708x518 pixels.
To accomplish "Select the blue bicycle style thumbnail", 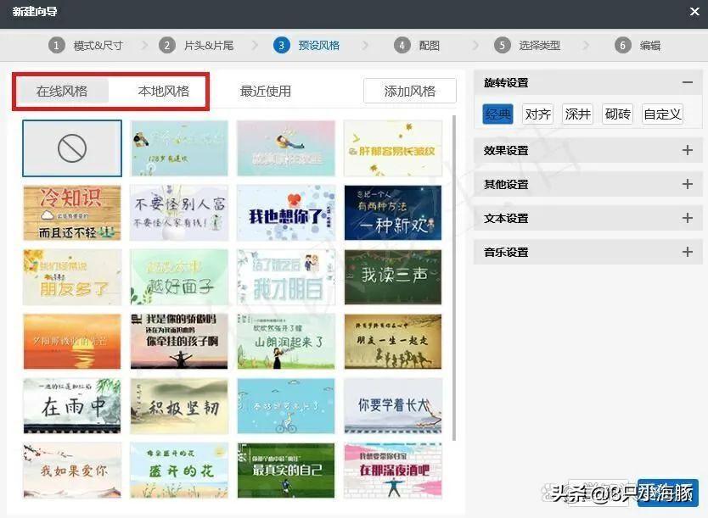I will (x=286, y=406).
